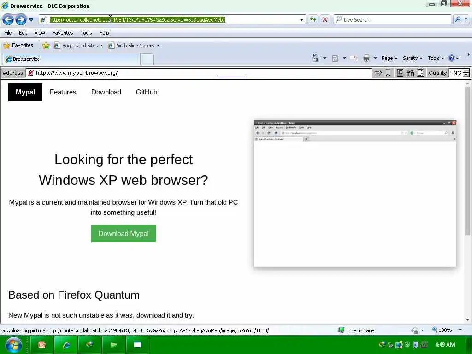Viewport: 472px width, 354px height.
Task: Expand the IE address bar history dropdown
Action: click(x=301, y=20)
